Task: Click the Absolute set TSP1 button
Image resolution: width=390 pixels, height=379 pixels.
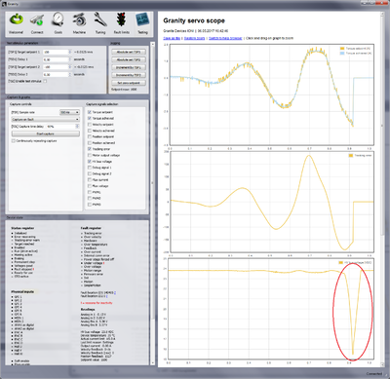Action: (129, 52)
